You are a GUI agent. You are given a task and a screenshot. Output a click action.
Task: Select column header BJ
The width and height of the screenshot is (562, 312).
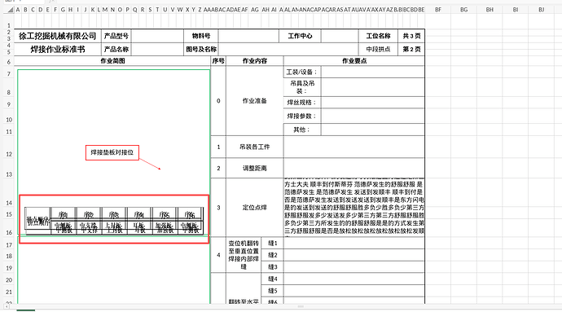click(541, 10)
